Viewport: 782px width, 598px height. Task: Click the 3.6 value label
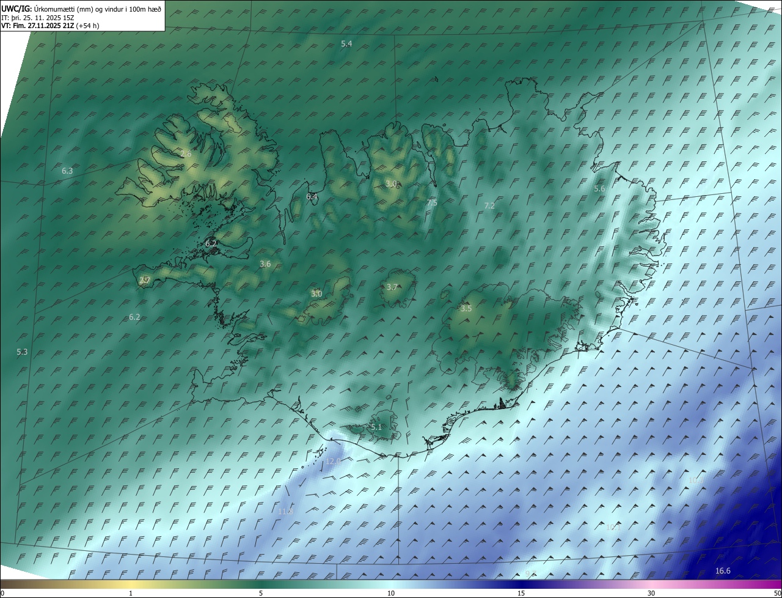[265, 264]
